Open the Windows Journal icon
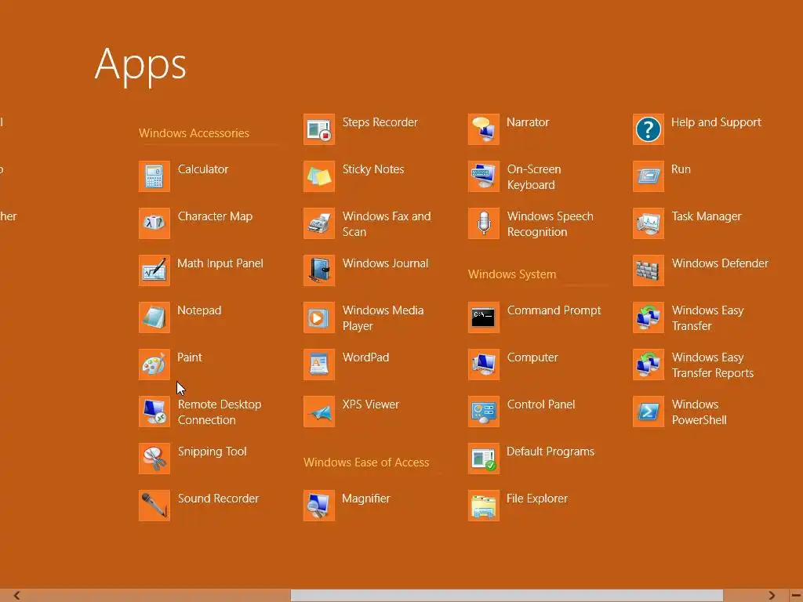Viewport: 803px width, 602px height. 319,270
